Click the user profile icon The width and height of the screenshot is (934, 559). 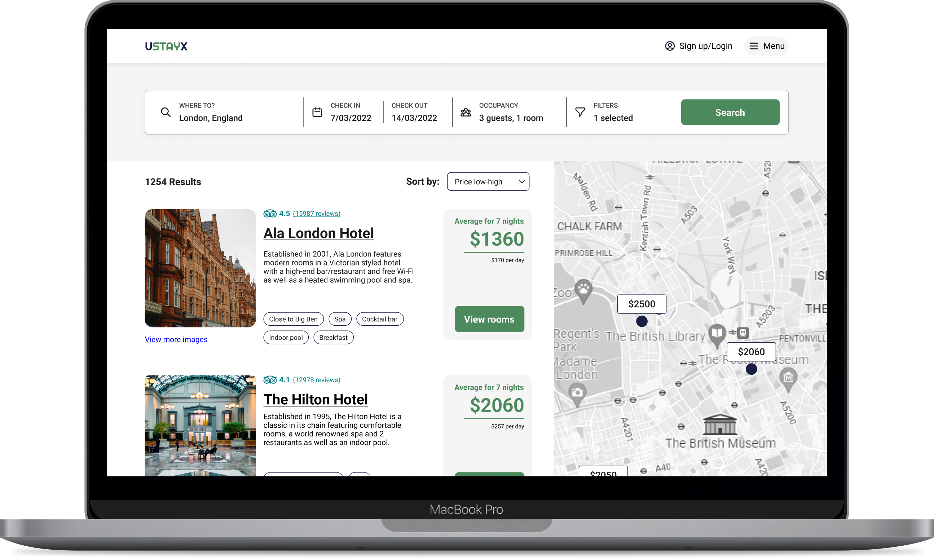click(x=670, y=46)
